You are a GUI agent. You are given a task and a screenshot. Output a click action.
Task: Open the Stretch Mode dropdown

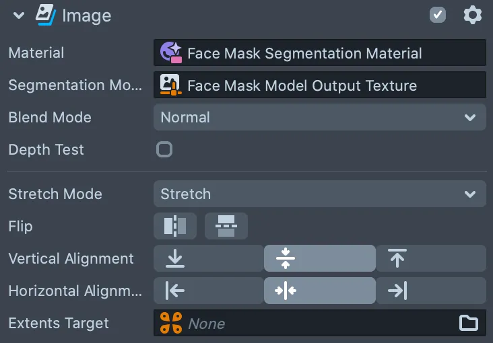click(320, 194)
